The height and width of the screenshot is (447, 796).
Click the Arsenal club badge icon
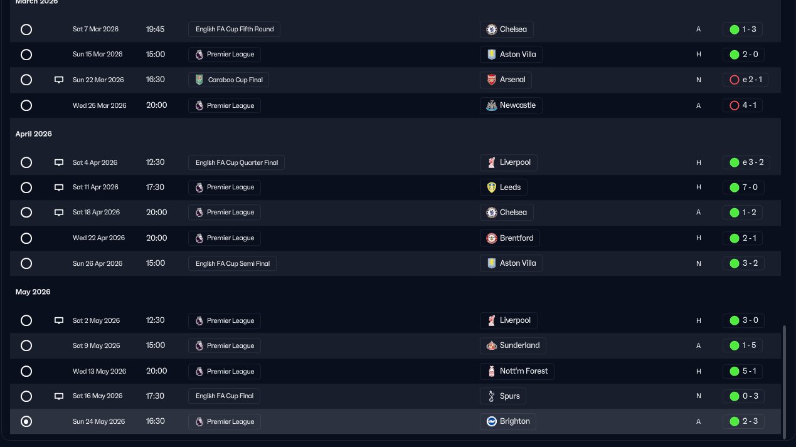pyautogui.click(x=492, y=80)
